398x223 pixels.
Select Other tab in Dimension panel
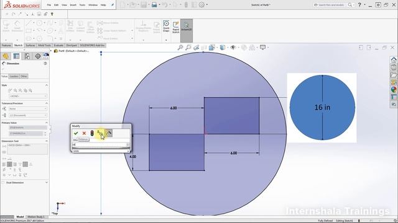click(x=24, y=76)
